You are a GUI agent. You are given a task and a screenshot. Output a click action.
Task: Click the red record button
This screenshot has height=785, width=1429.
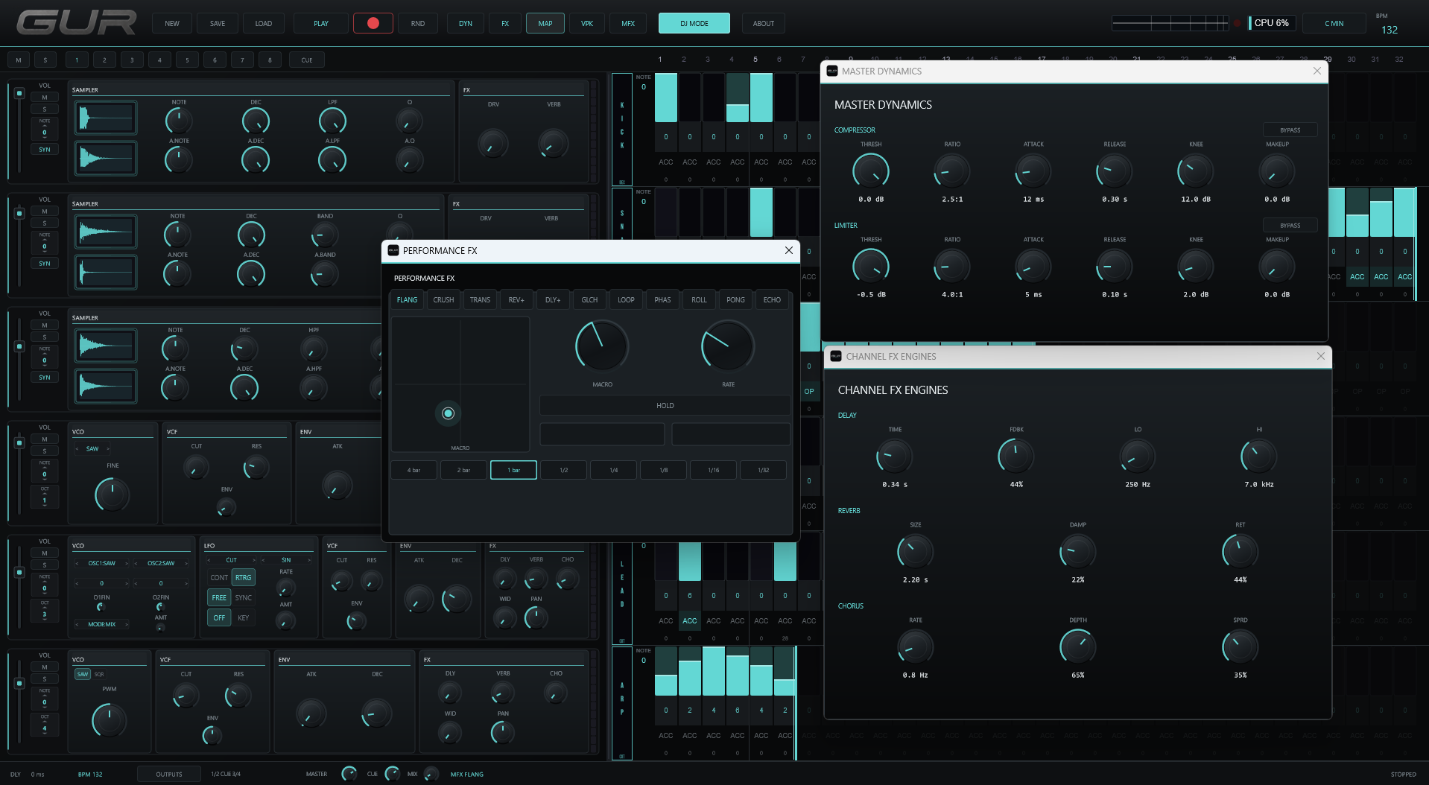pyautogui.click(x=373, y=23)
